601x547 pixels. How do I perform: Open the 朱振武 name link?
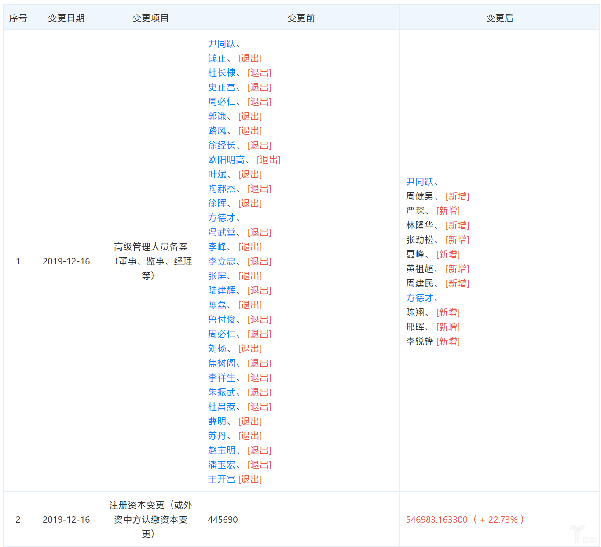click(x=222, y=392)
